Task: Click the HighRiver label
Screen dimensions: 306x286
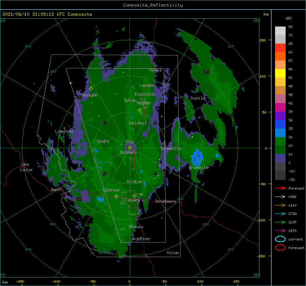Action: tap(141, 239)
